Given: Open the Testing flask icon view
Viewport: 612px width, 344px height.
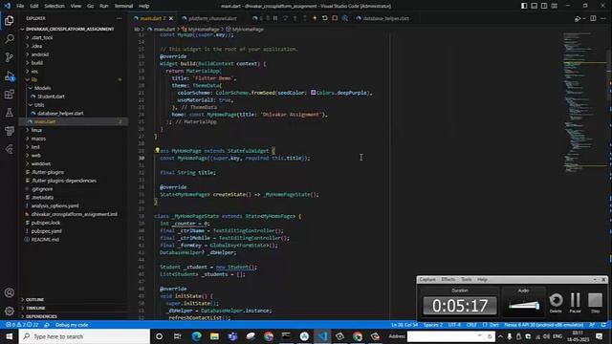Looking at the screenshot, I should coord(9,113).
